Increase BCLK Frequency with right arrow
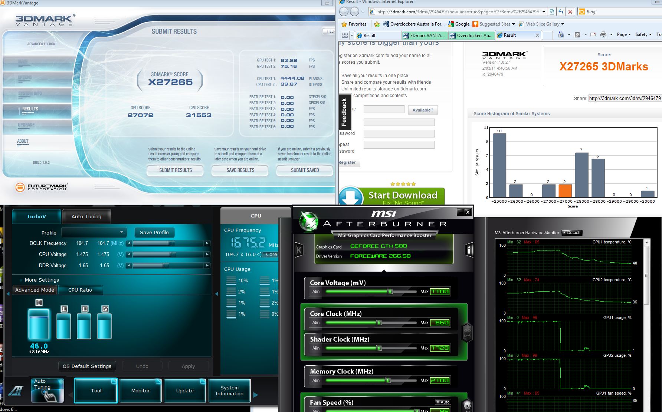Viewport: 662px width, 412px height. click(x=207, y=243)
